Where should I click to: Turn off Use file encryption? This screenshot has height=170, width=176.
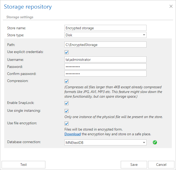coord(67,124)
